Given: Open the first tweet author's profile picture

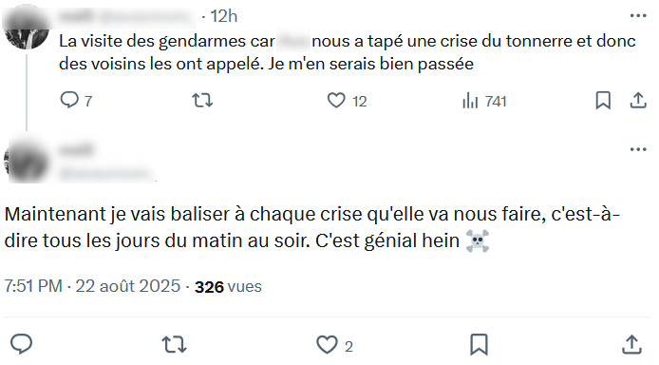Looking at the screenshot, I should pyautogui.click(x=26, y=27).
